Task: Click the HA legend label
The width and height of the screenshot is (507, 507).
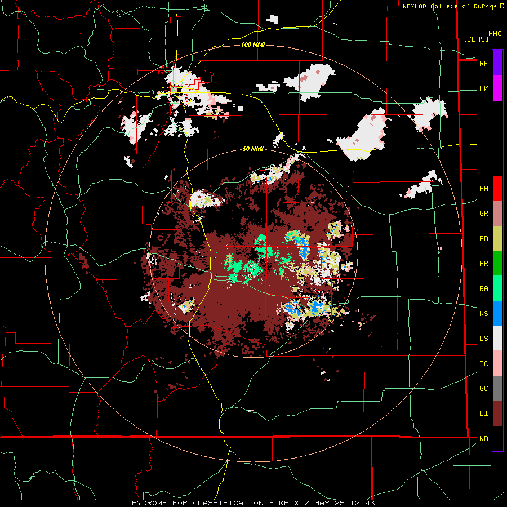Action: click(x=483, y=189)
